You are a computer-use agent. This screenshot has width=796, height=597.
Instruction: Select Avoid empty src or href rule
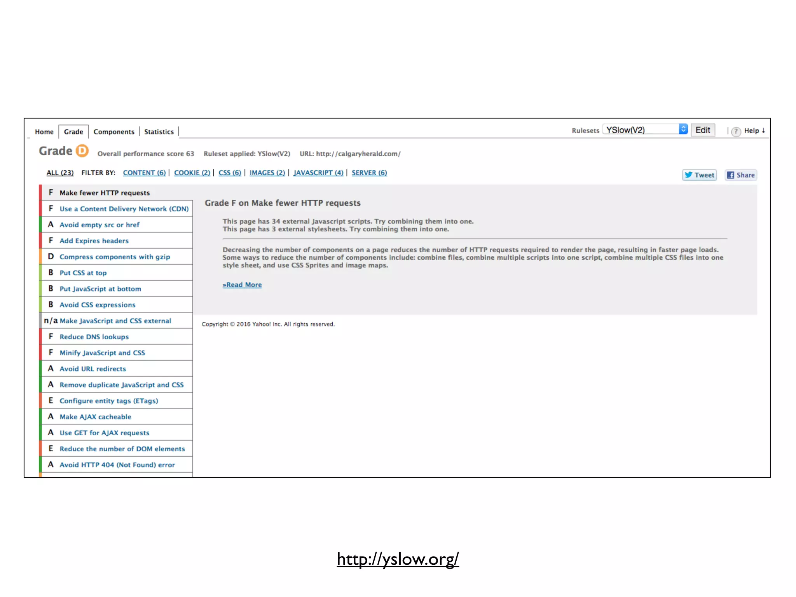(117, 225)
